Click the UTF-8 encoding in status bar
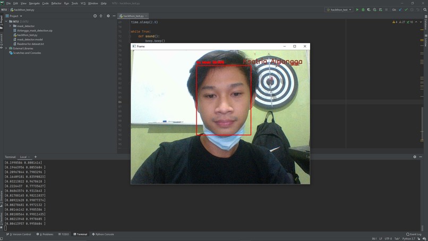Viewport: 428px width, 241px height. point(388,239)
